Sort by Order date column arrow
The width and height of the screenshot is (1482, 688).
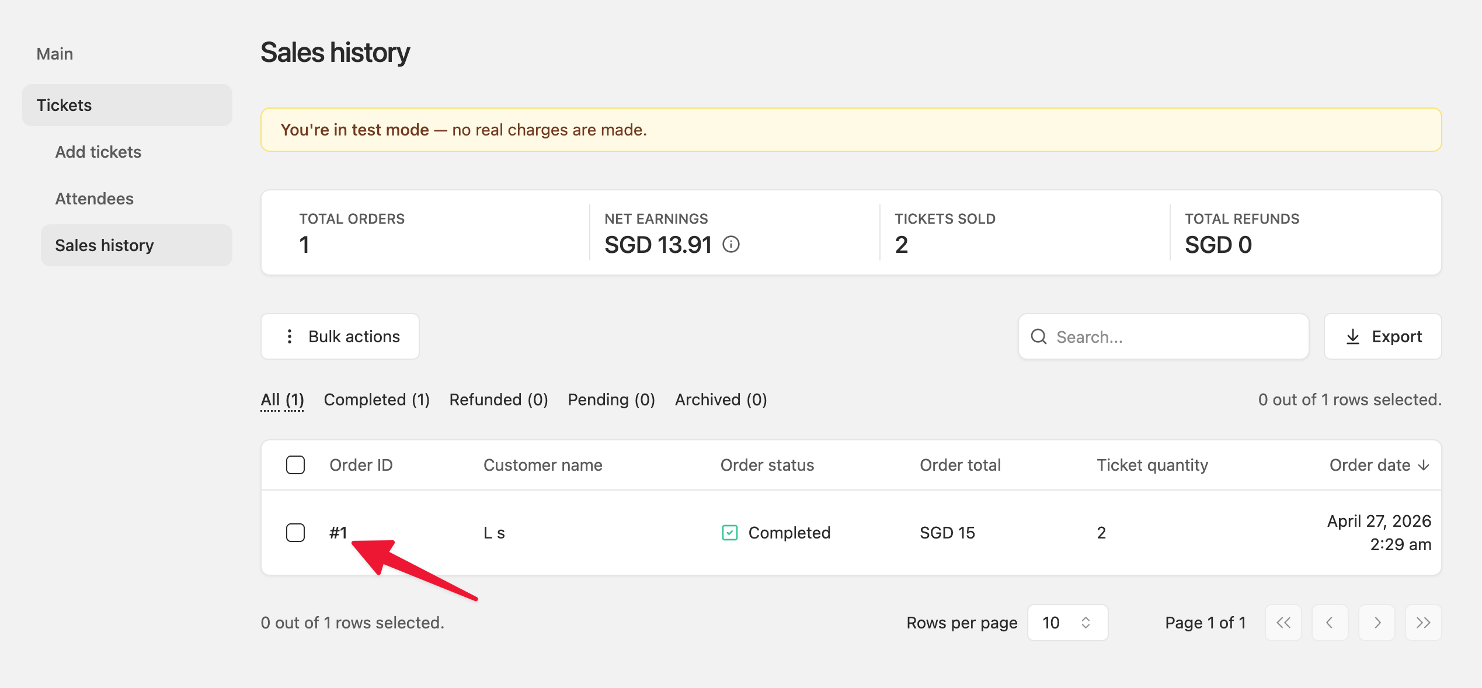pyautogui.click(x=1424, y=465)
